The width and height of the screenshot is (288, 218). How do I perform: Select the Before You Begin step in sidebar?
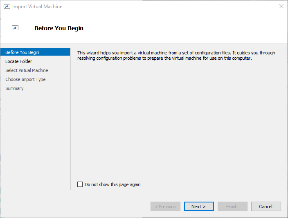tap(35, 52)
